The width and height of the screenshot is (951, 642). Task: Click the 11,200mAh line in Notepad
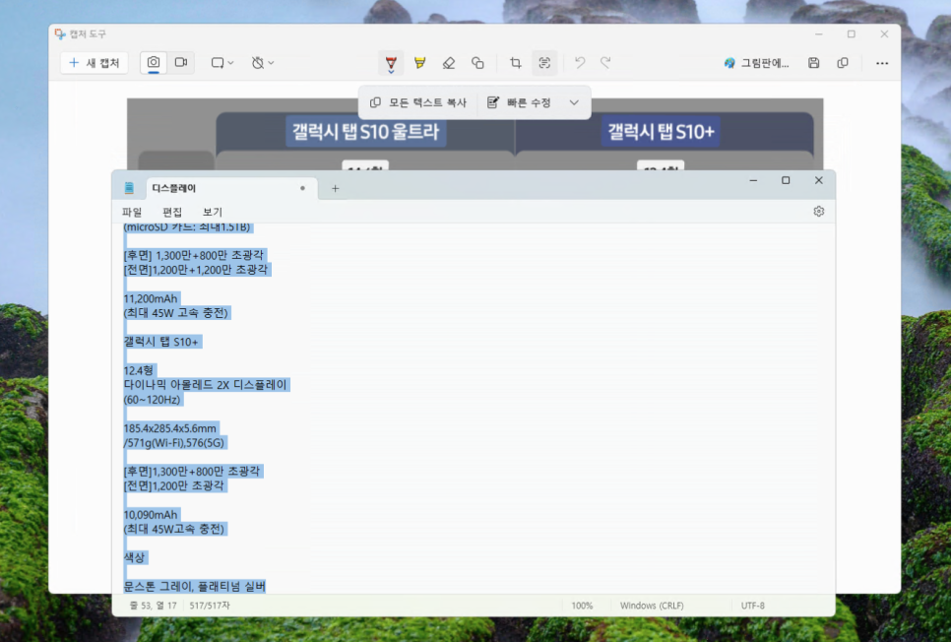(x=151, y=298)
